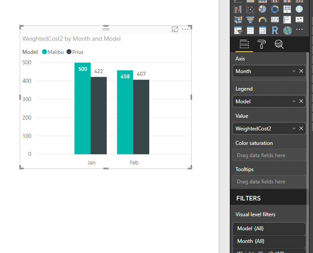Select the KPI visualization
The width and height of the screenshot is (313, 253).
(x=299, y=20)
